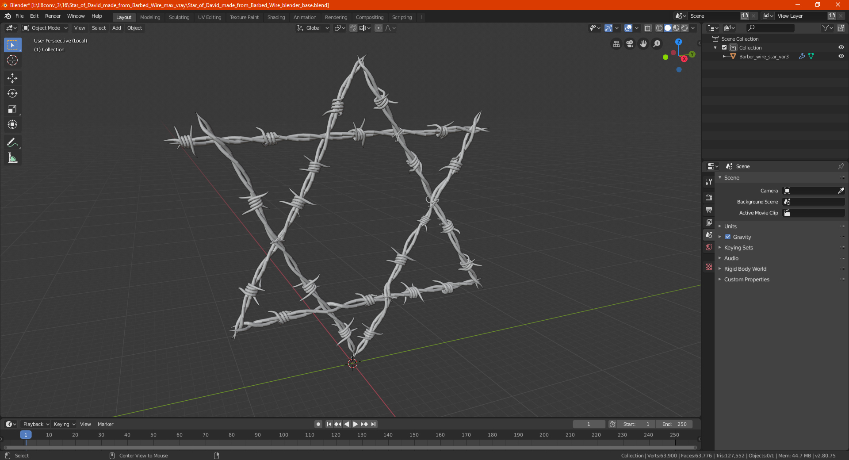The width and height of the screenshot is (849, 460).
Task: Play the animation forward
Action: [356, 424]
